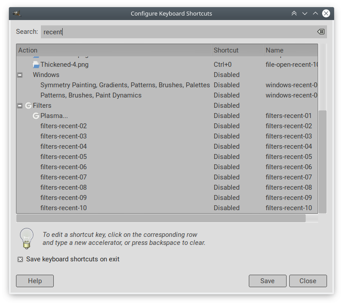
Task: Select the Symmetry Painting, Gradients row
Action: coord(167,85)
